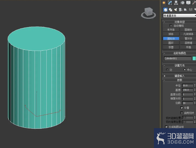Click the 高度分段 value field
196x148 pixels.
coord(188,94)
